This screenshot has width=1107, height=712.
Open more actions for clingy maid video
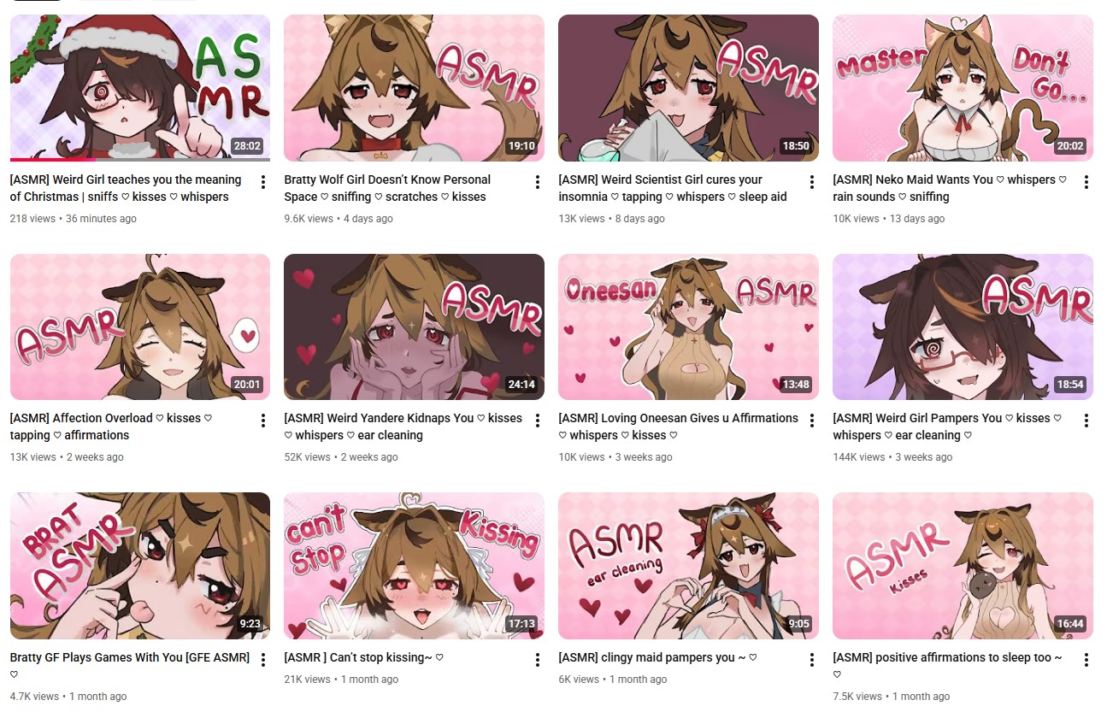click(x=811, y=660)
